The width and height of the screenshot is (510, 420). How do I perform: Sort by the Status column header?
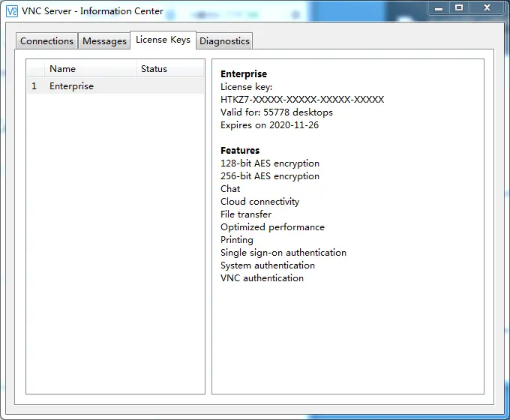[x=169, y=69]
